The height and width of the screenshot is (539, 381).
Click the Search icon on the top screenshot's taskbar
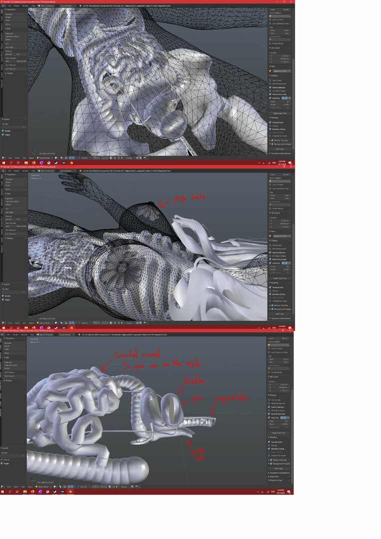point(11,163)
